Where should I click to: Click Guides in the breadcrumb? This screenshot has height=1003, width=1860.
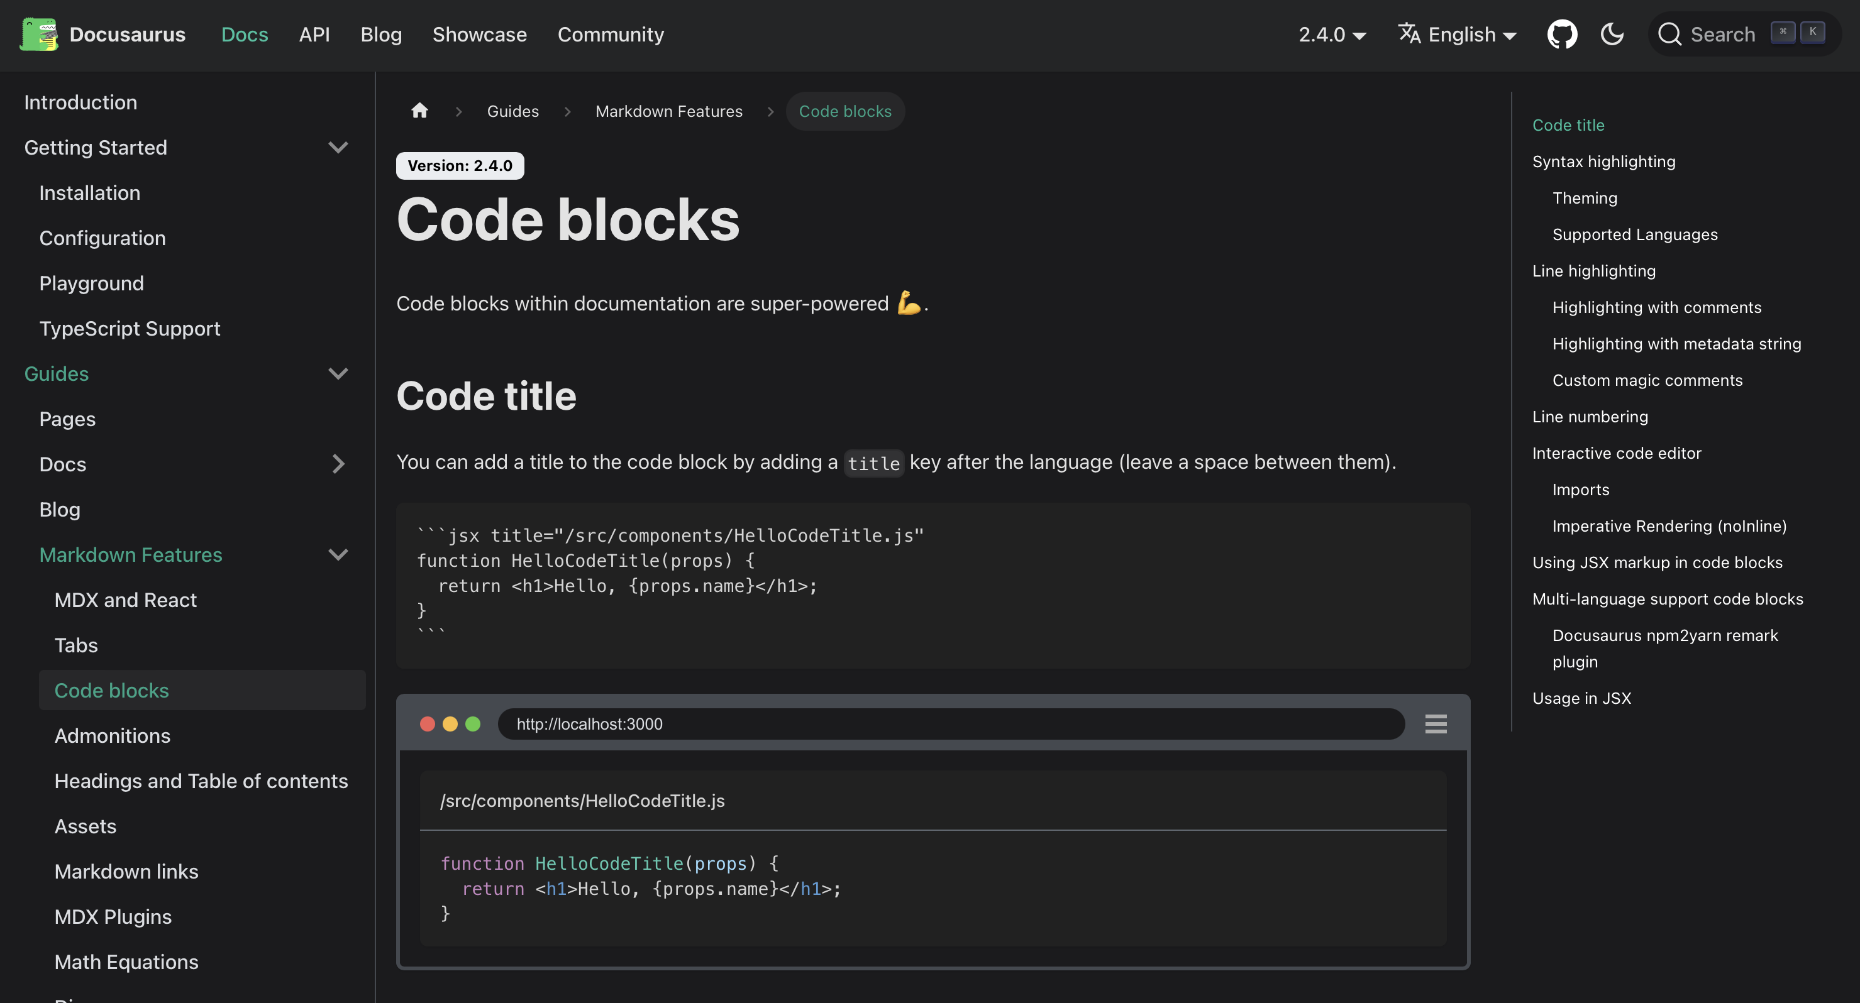click(512, 111)
